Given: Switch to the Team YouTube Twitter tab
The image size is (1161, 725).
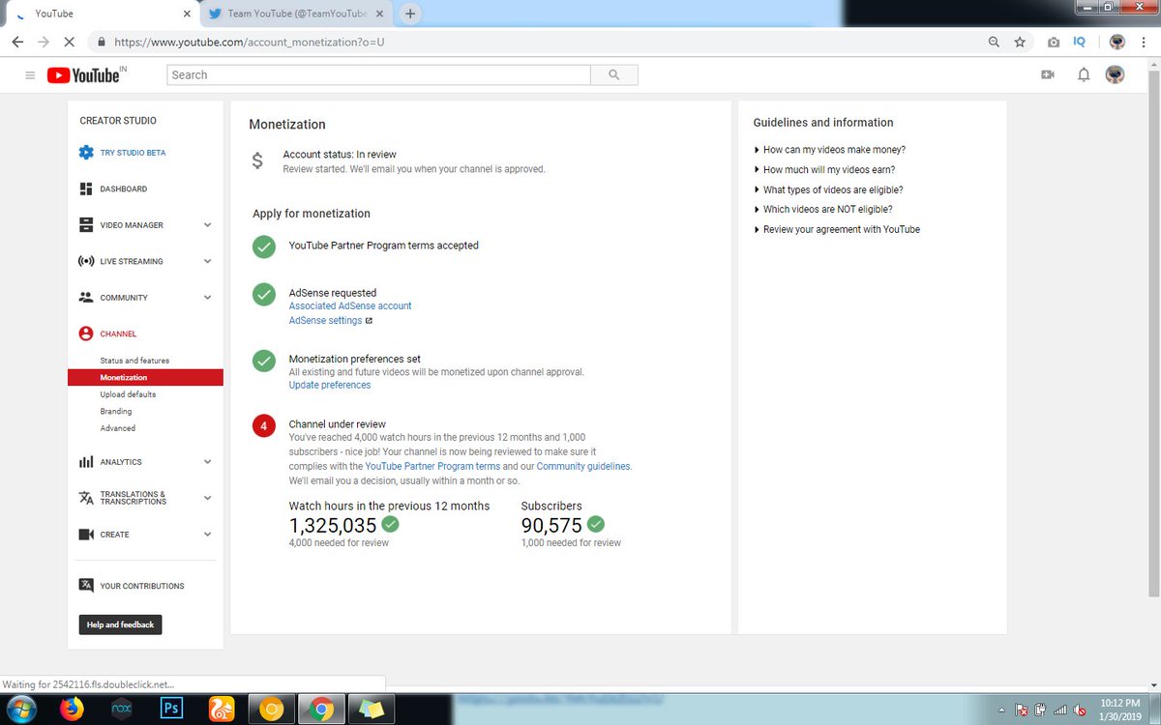Looking at the screenshot, I should coord(296,14).
